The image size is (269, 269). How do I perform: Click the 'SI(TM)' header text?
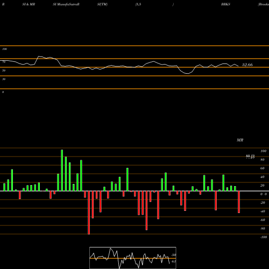tap(102, 4)
